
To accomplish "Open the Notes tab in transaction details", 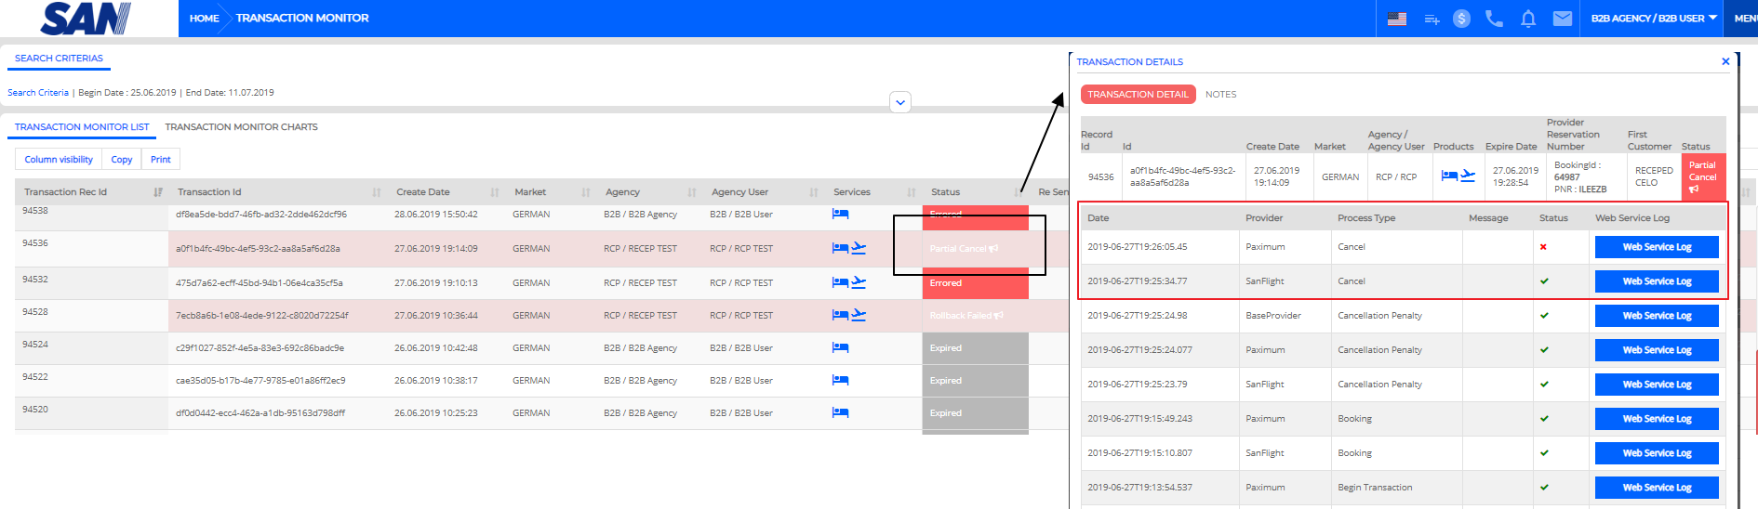I will pyautogui.click(x=1220, y=95).
